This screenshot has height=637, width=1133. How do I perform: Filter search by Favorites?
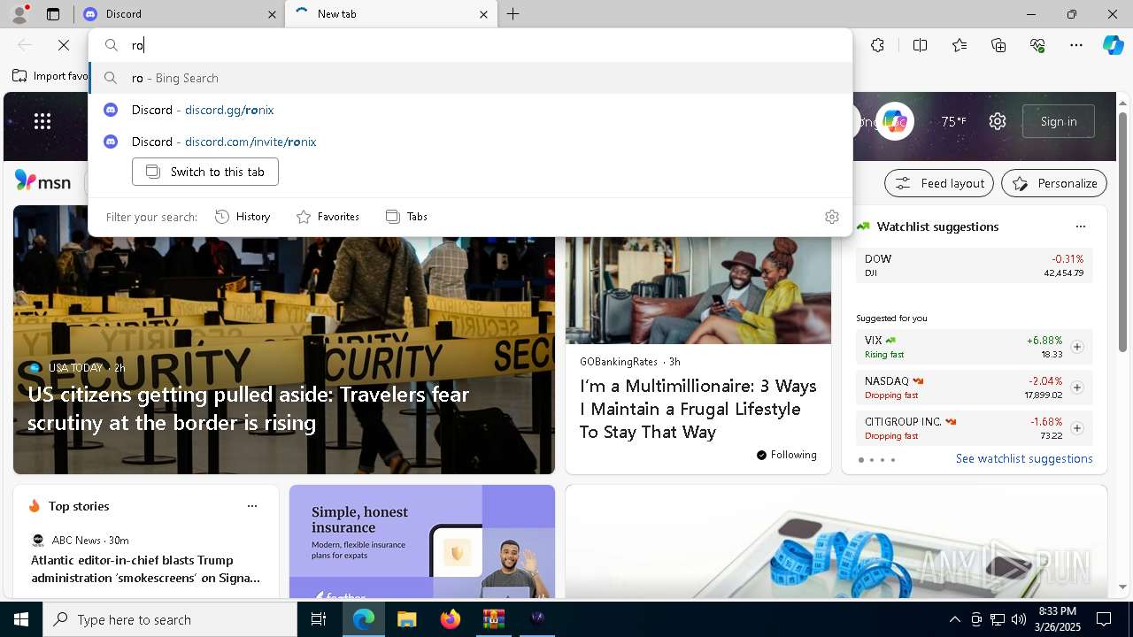[328, 217]
